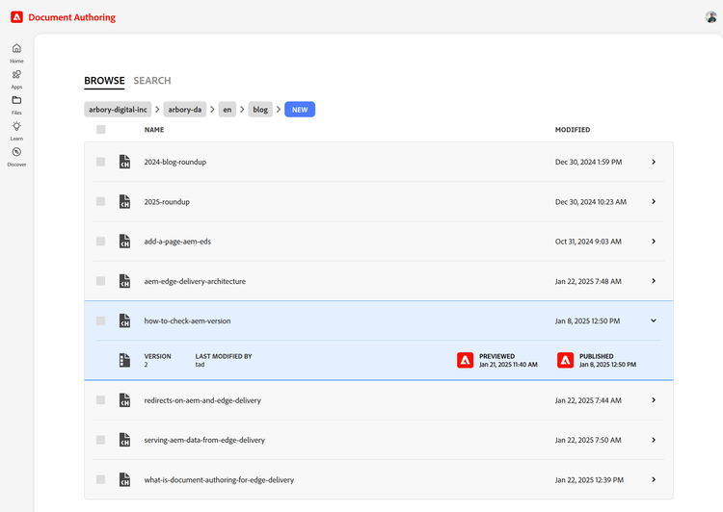Screen dimensions: 723x512
Task: Check the box for redirects-on-aem-and-edge-delivery
Action: tap(100, 399)
